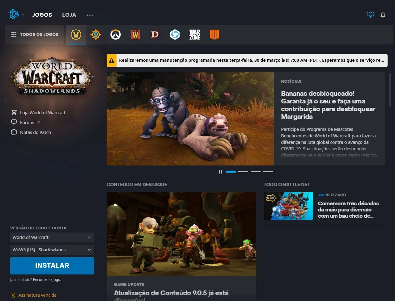395x301 pixels.
Task: Expand the World of Warcraft version dropdown
Action: coord(52,237)
